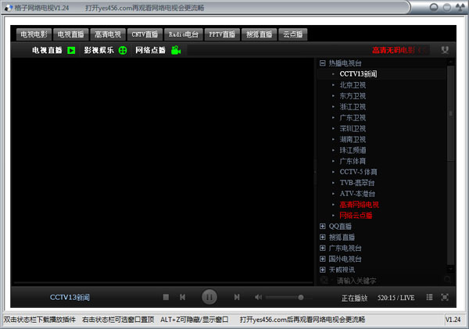
Task: Play TVB-翡翠台 channel
Action: point(357,183)
